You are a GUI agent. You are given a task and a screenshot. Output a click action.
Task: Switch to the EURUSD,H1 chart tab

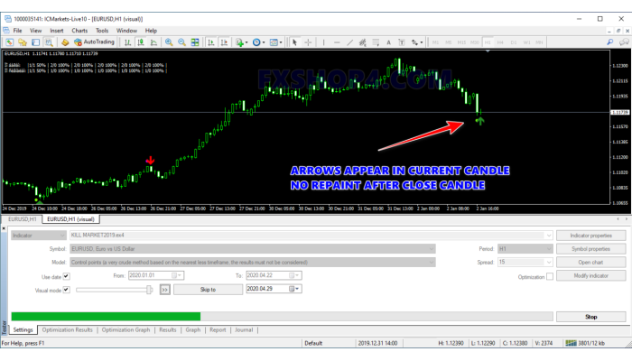(22, 218)
